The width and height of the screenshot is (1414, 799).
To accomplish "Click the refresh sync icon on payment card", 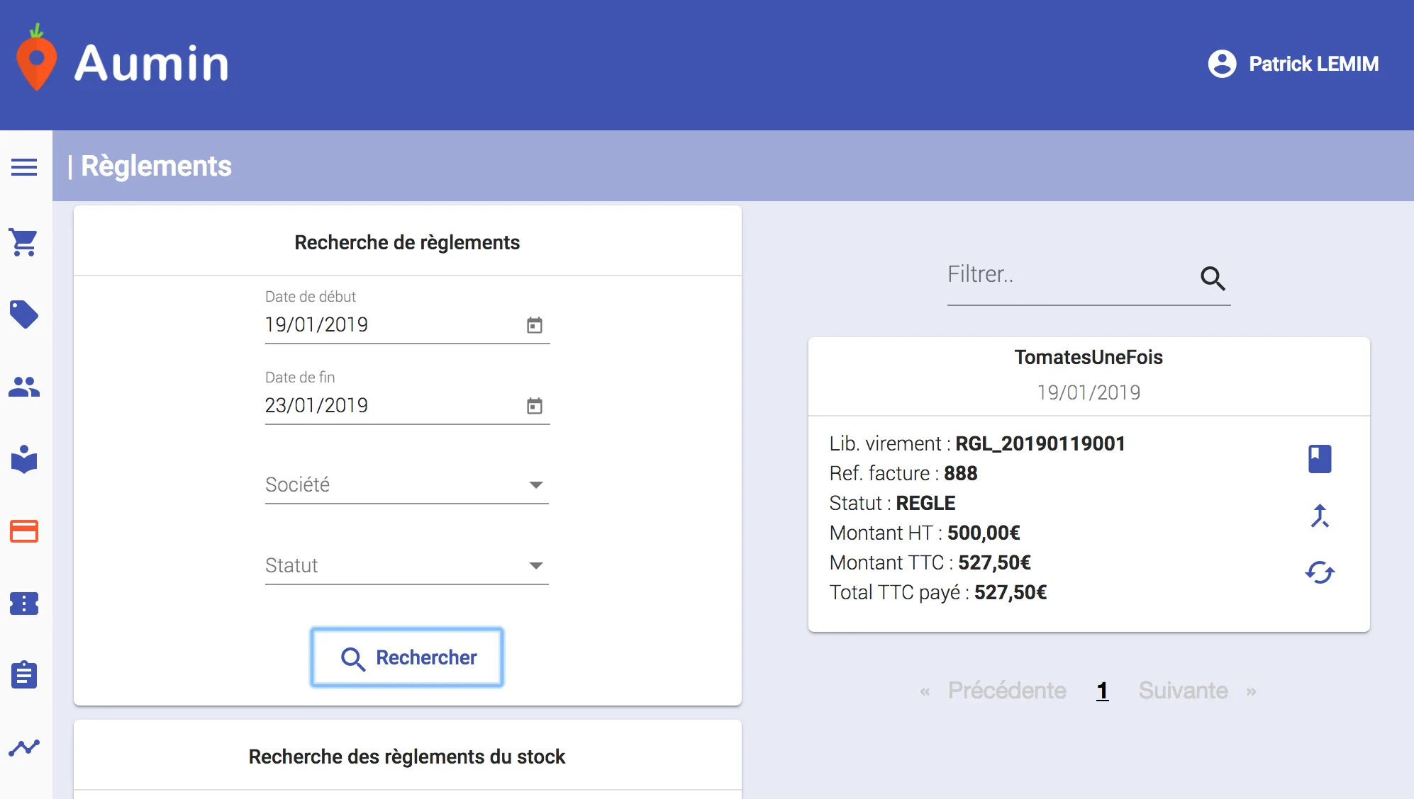I will click(x=1320, y=572).
